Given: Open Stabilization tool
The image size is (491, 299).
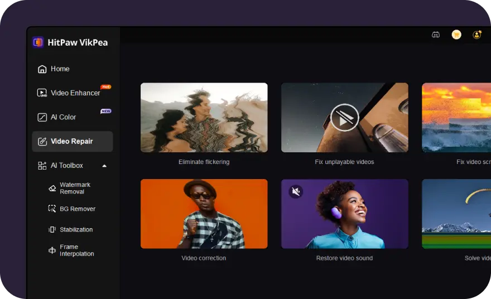Looking at the screenshot, I should (76, 229).
